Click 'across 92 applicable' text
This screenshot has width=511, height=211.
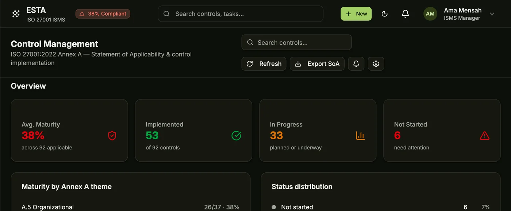[x=47, y=148]
